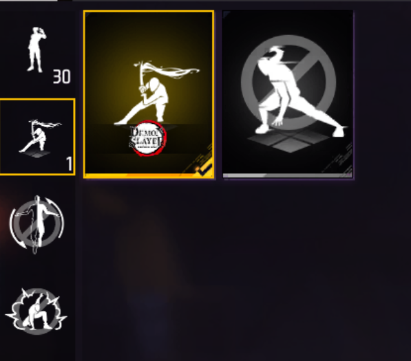Click the number 30 beside the salute emote

tap(61, 77)
